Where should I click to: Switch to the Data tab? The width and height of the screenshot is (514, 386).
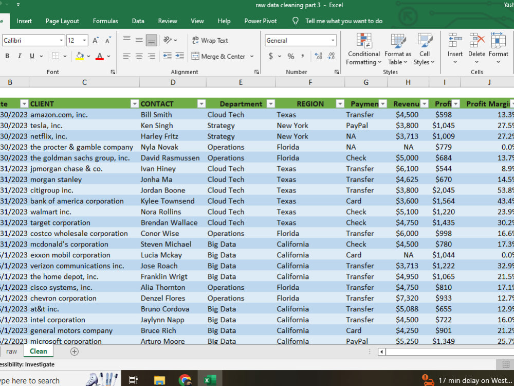coord(138,21)
